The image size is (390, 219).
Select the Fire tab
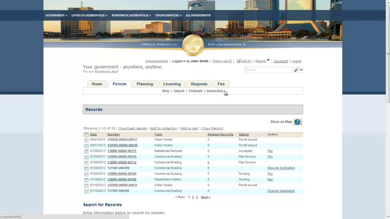221,84
